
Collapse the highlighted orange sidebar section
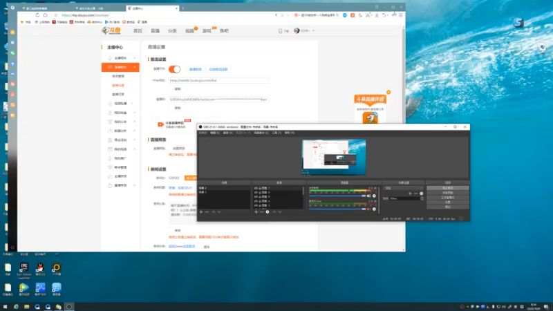pyautogui.click(x=135, y=67)
